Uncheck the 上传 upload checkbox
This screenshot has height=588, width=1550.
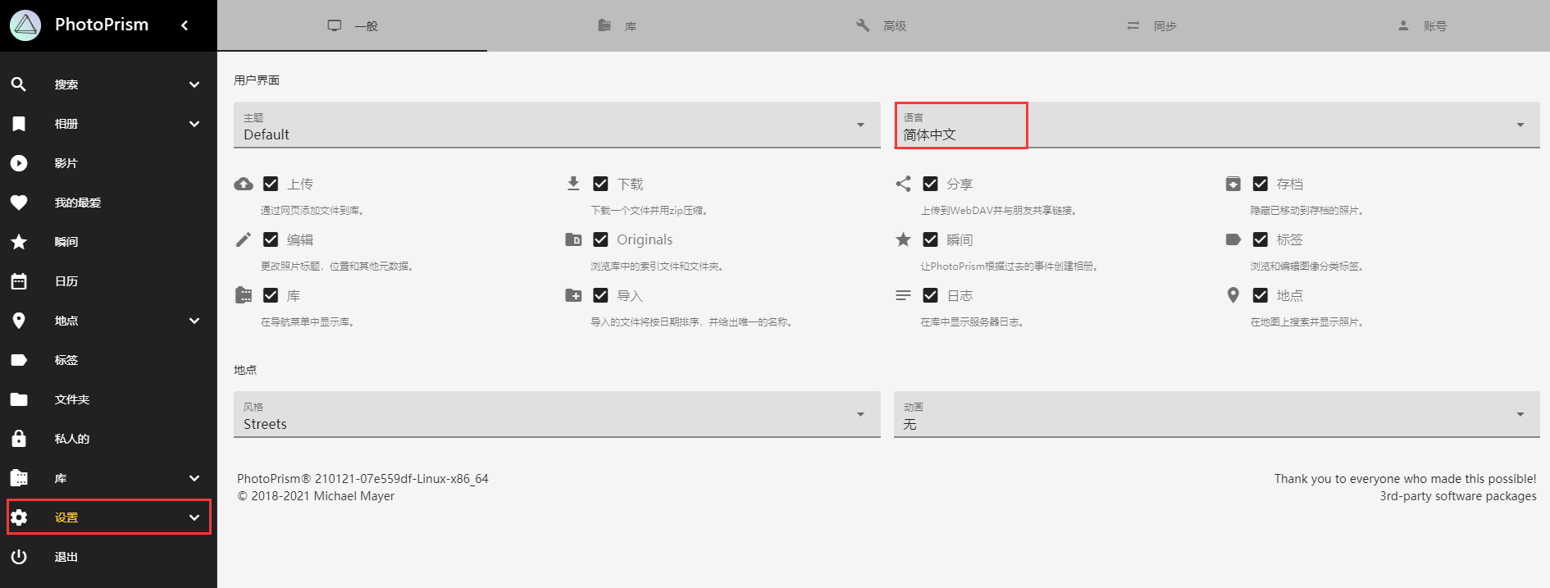coord(271,184)
